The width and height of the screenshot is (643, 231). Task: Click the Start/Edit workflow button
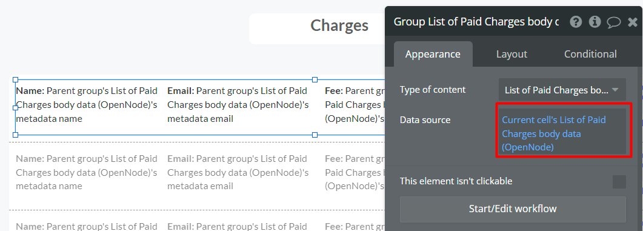click(513, 209)
